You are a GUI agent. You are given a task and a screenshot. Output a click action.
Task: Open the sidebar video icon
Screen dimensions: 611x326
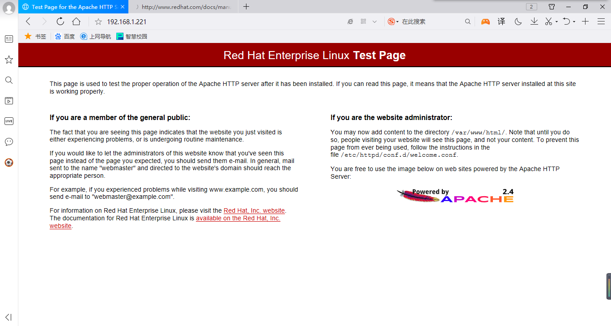(9, 101)
